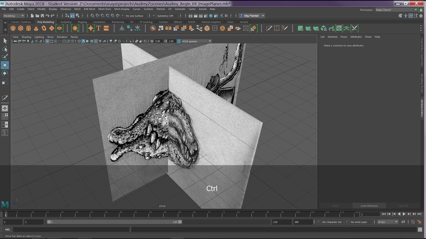Toggle Auto Keyframe icon
Image resolution: width=426 pixels, height=239 pixels.
click(413, 222)
